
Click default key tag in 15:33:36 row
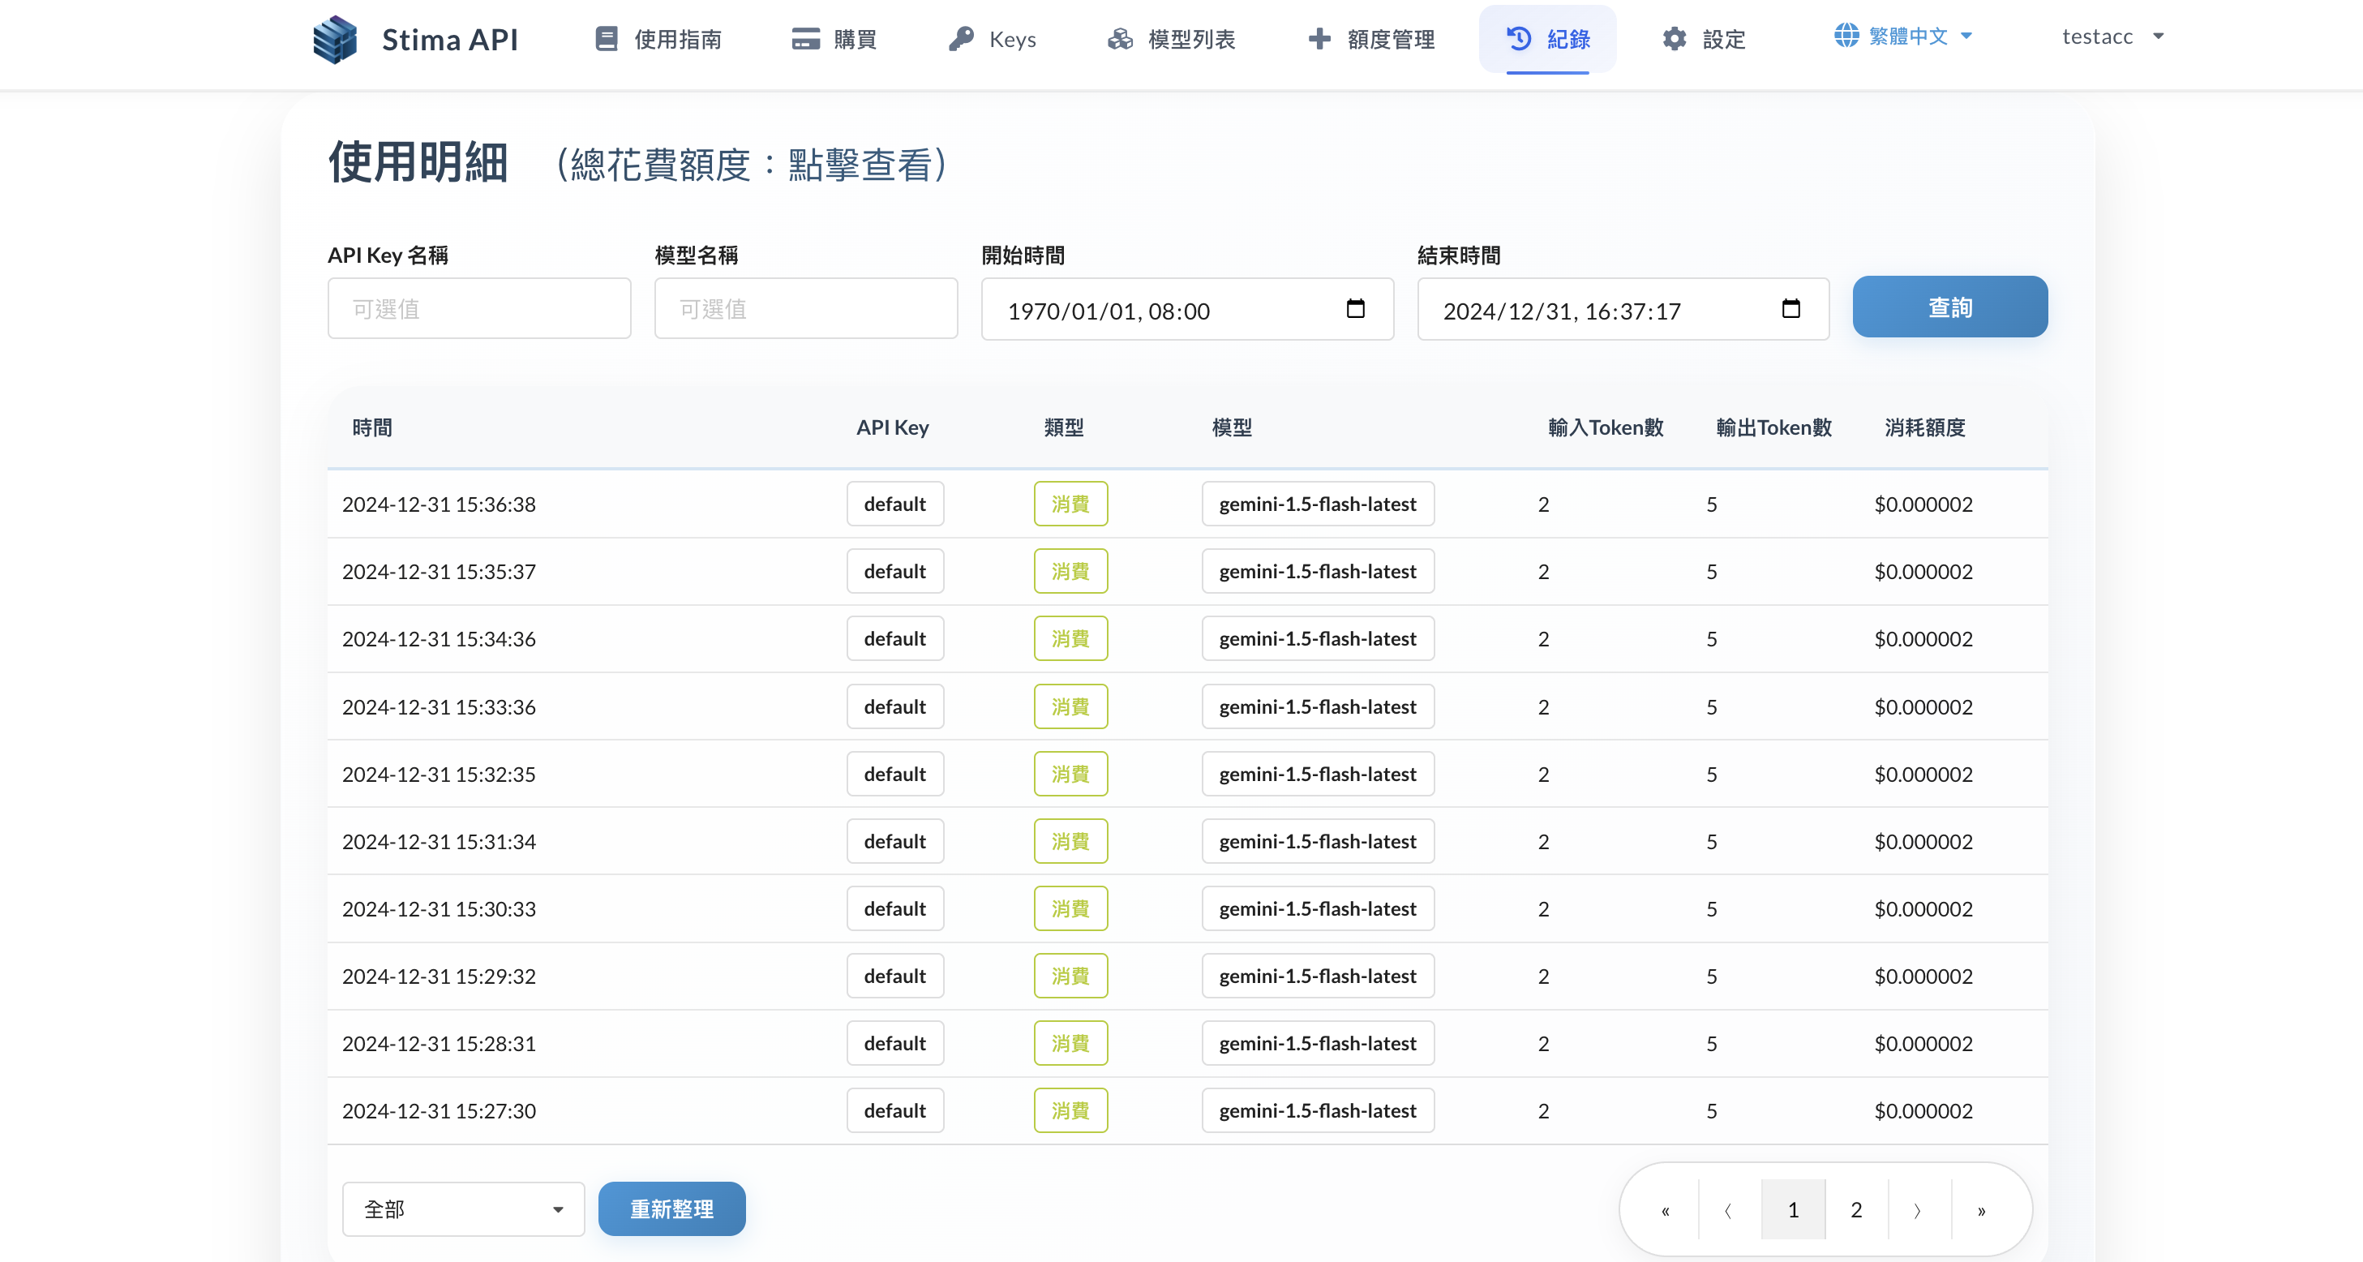tap(894, 706)
